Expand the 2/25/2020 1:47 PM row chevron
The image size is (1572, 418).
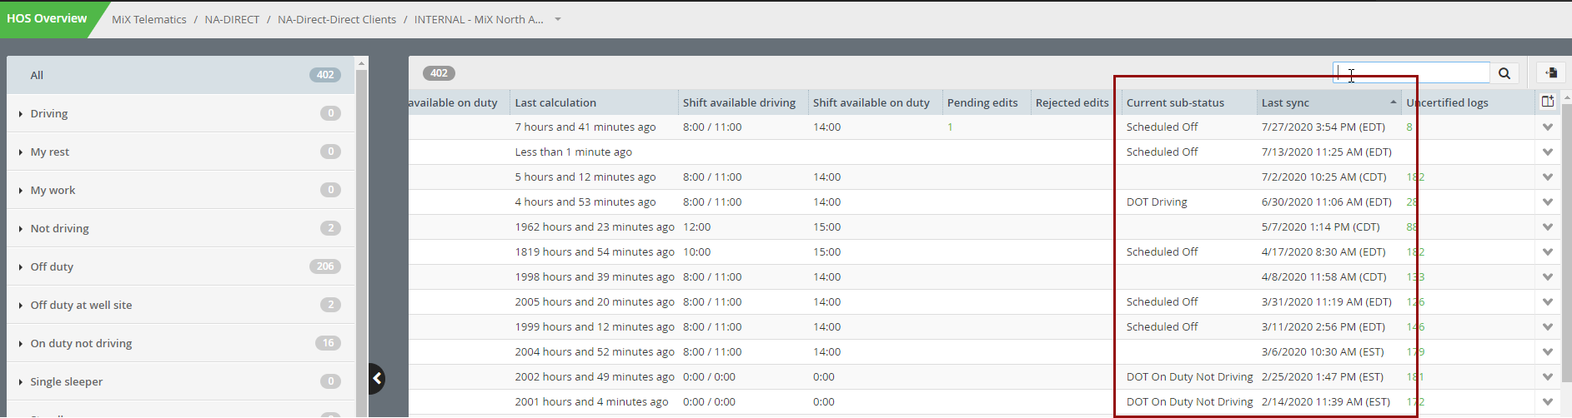click(1548, 377)
